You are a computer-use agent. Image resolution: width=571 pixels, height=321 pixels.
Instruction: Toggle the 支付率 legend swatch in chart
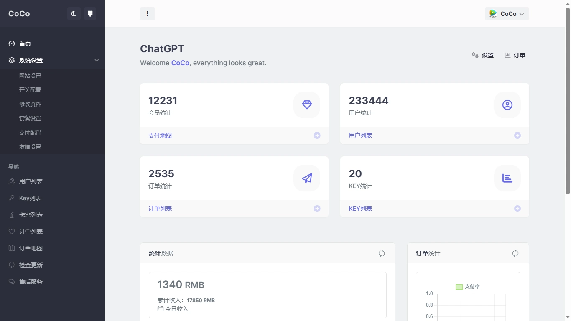click(x=459, y=287)
